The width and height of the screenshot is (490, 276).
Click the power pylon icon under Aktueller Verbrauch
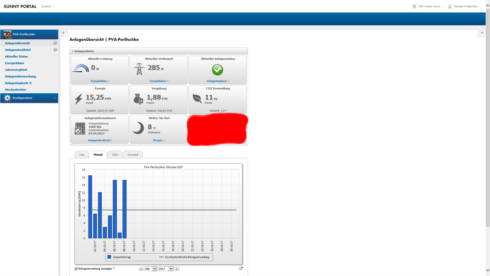[x=139, y=69]
